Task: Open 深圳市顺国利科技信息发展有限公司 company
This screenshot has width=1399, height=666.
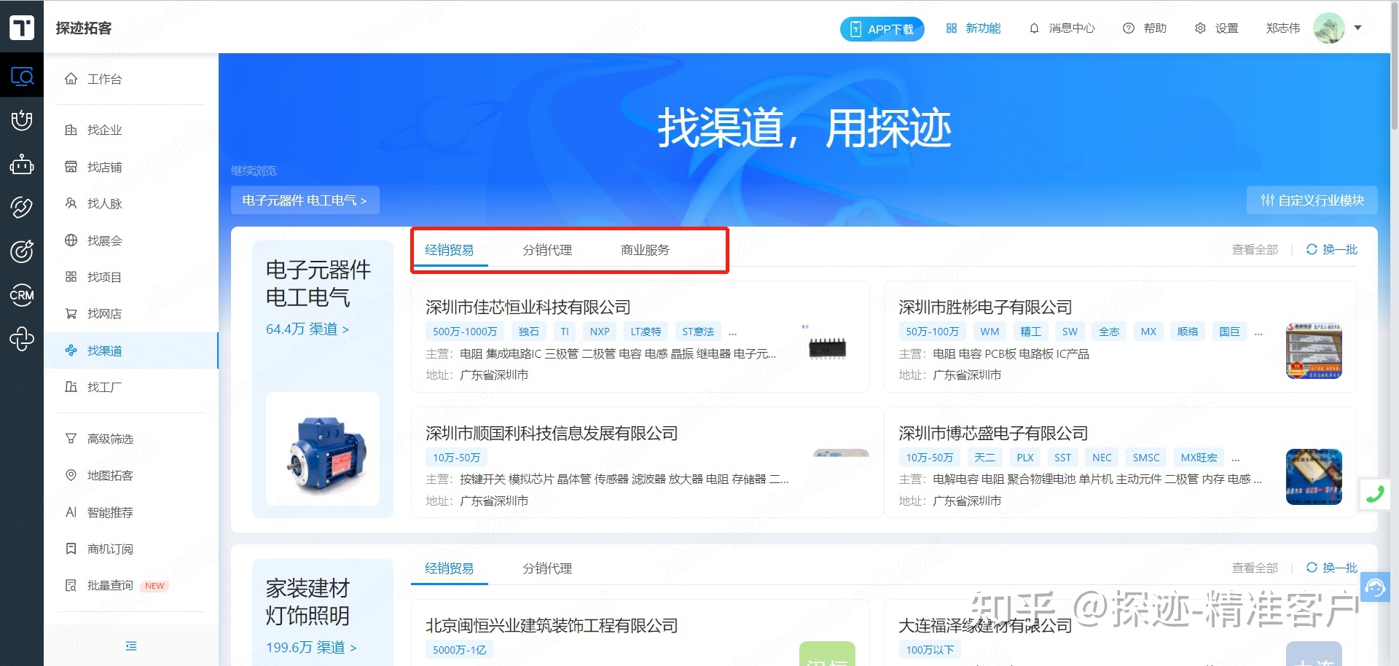Action: 552,434
